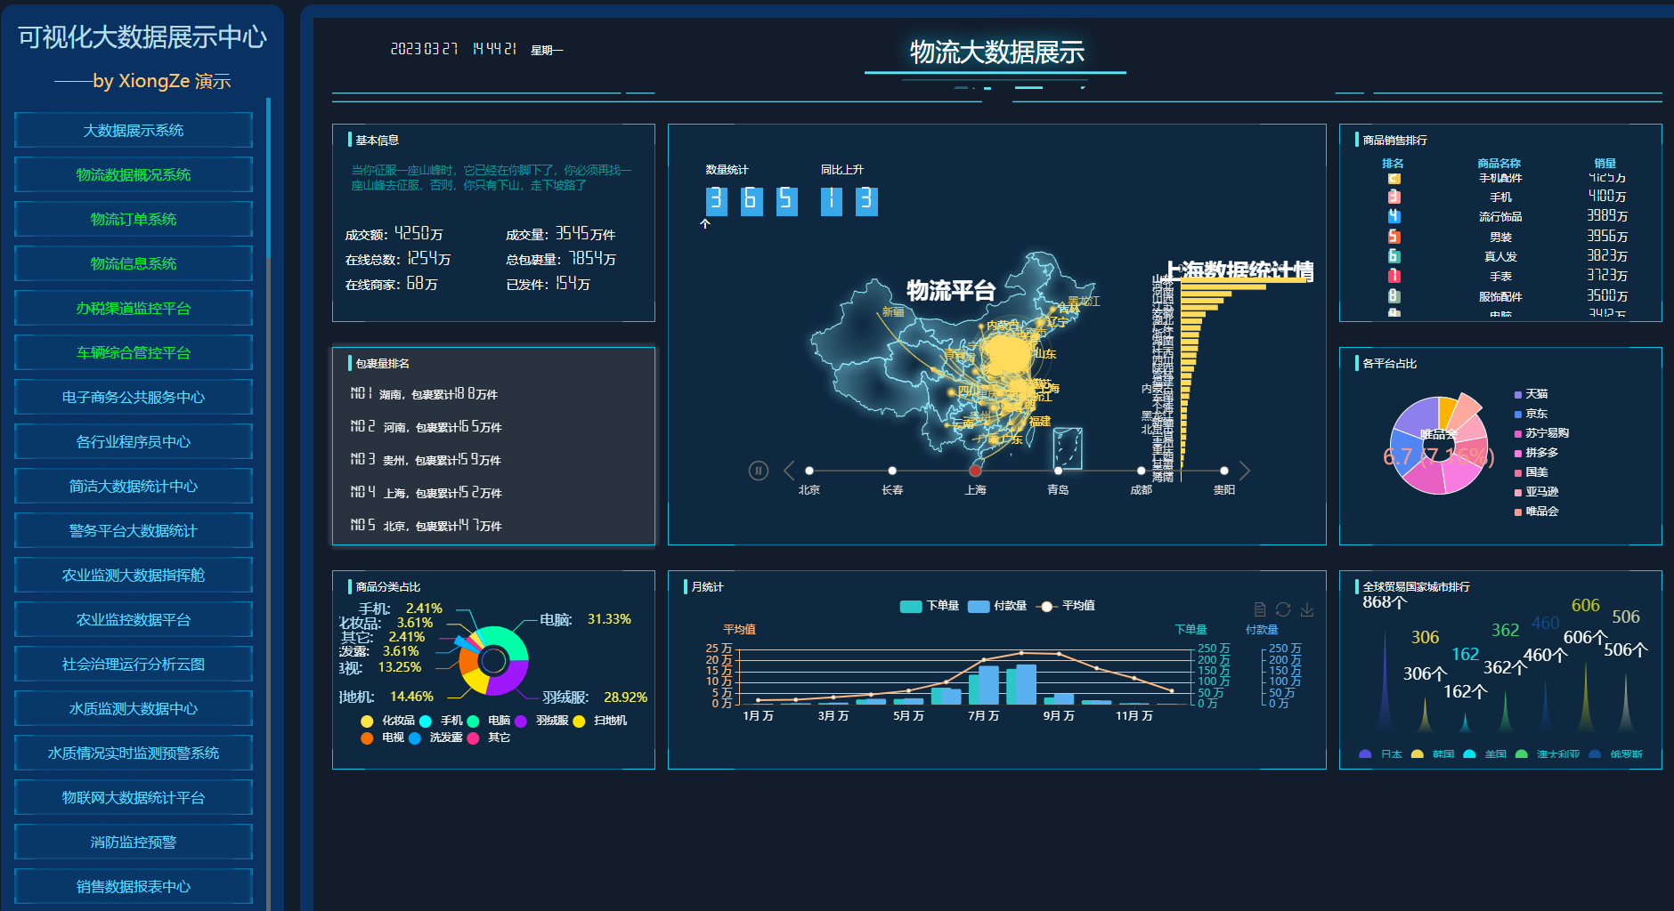This screenshot has height=911, width=1674.
Task: Select the 北京 point on the timeline
Action: click(x=809, y=471)
